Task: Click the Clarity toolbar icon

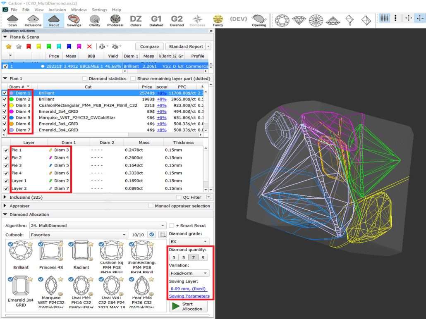Action: coord(95,20)
